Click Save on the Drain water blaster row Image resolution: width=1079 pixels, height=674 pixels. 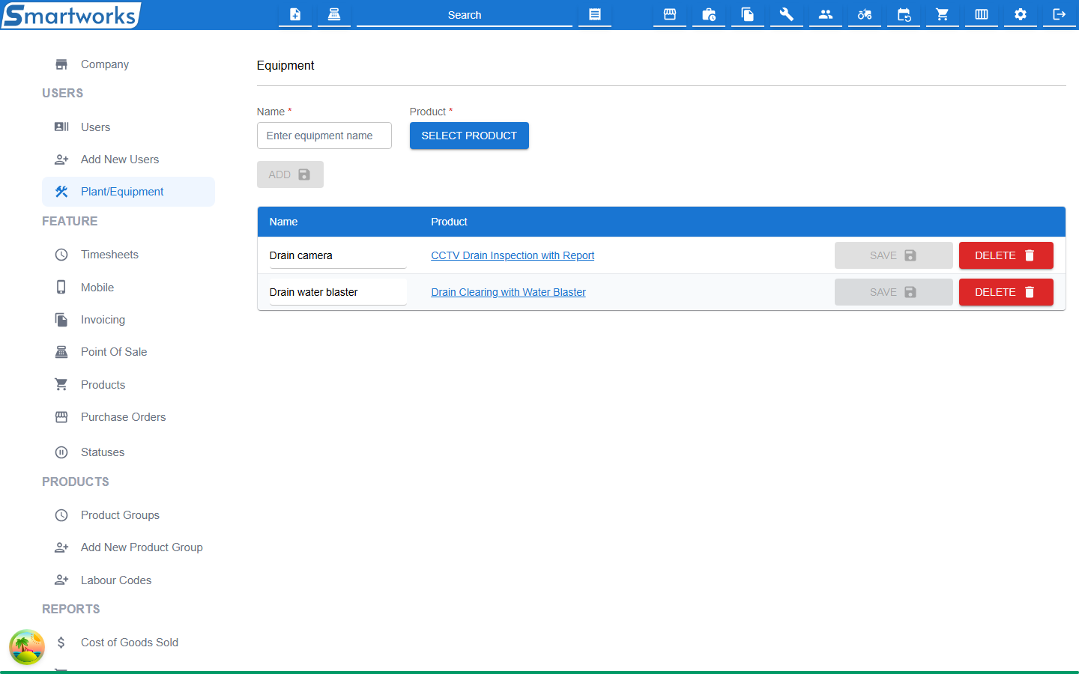(x=893, y=292)
